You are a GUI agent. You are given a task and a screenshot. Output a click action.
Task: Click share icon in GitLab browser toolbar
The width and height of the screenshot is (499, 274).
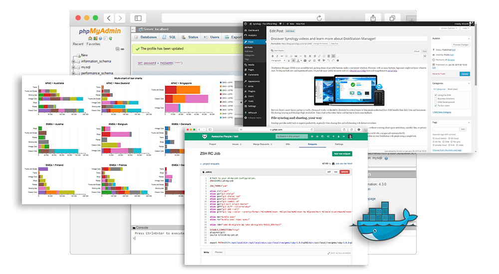coord(344,130)
